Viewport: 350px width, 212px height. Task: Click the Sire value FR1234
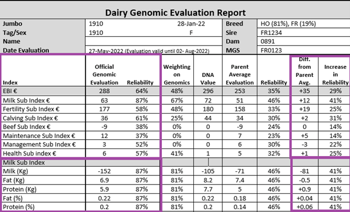(271, 33)
